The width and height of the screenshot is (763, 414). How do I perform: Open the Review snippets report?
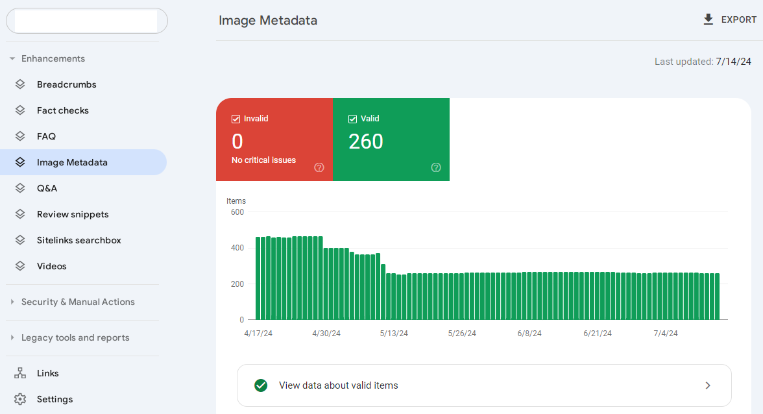click(73, 214)
